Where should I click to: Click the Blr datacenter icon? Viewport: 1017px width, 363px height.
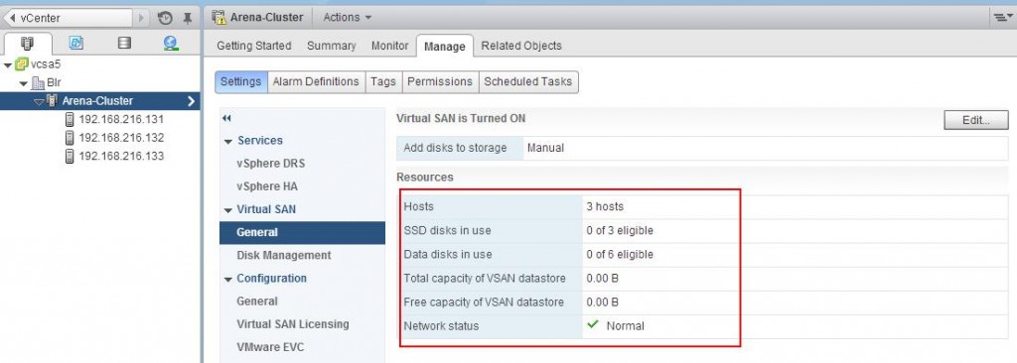point(39,83)
